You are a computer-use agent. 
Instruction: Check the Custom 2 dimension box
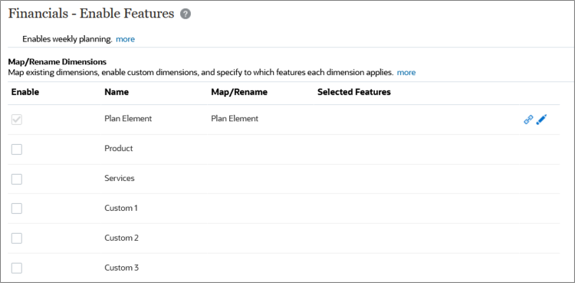17,239
